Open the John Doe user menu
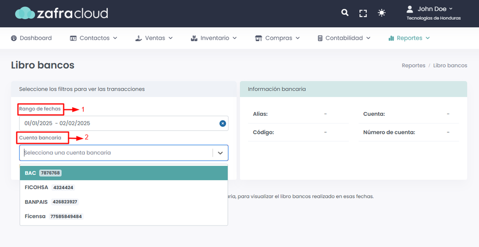Viewport: 479px width, 247px height. (435, 9)
